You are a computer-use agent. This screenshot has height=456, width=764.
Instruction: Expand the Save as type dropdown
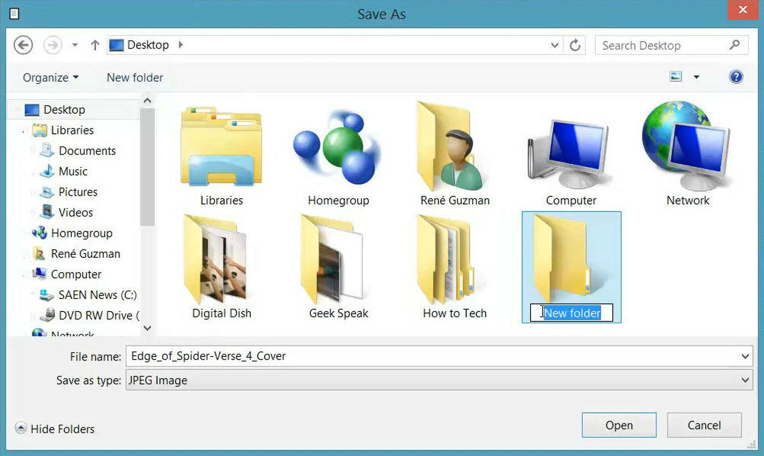point(745,380)
